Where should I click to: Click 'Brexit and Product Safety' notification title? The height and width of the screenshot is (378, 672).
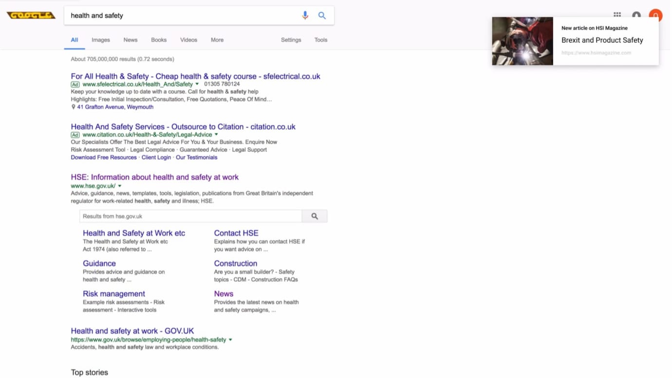pyautogui.click(x=602, y=40)
